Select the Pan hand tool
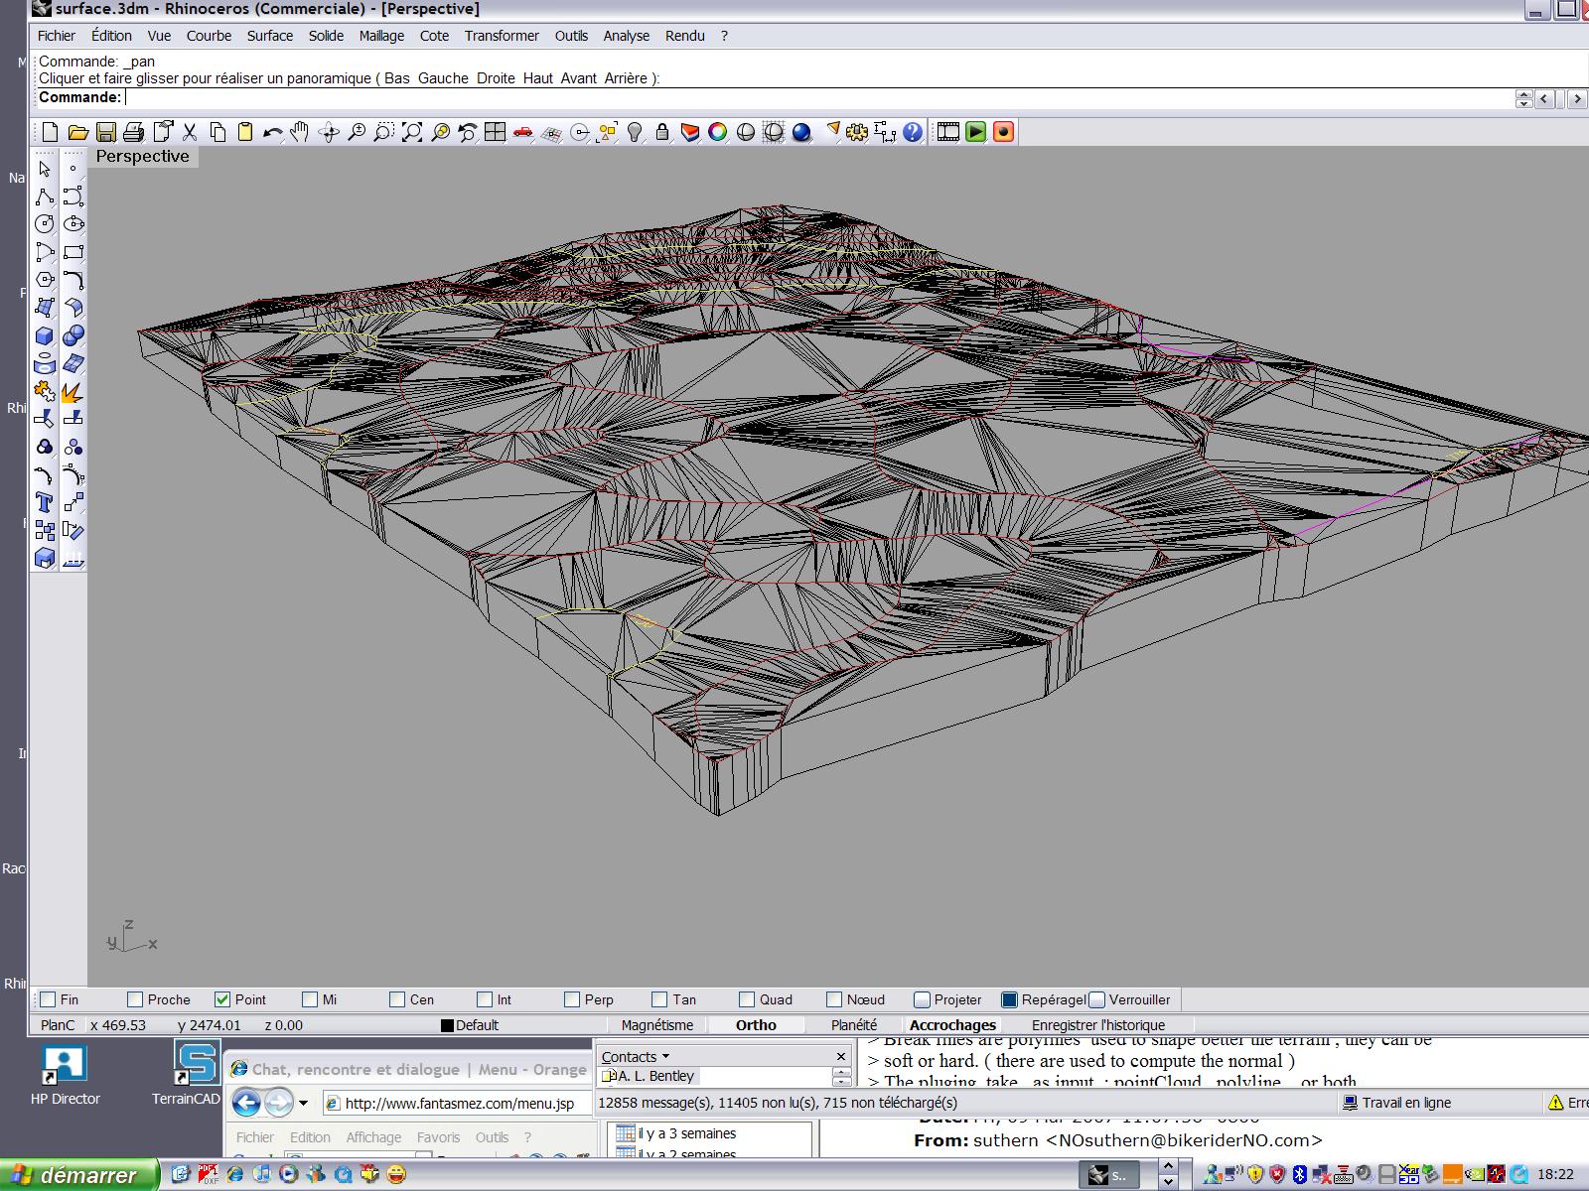 (300, 132)
